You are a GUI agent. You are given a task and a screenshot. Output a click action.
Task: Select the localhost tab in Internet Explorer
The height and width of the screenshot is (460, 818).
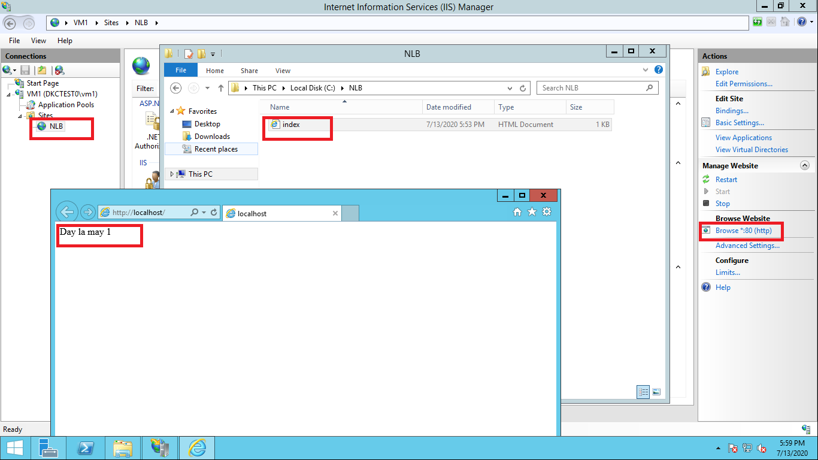282,213
